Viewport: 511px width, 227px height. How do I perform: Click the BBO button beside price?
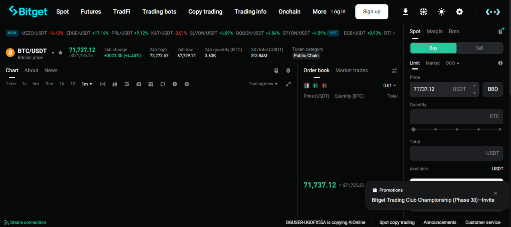point(492,89)
